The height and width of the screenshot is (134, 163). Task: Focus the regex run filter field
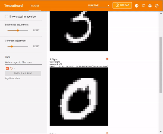pos(23,62)
